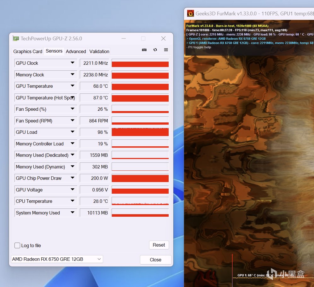Image resolution: width=314 pixels, height=287 pixels.
Task: Open the GPU Load dropdown arrow
Action: tap(73, 132)
